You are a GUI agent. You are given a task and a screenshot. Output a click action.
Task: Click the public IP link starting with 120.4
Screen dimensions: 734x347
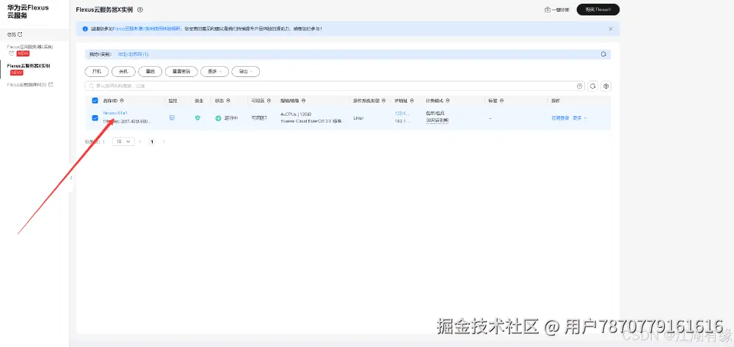coord(402,113)
